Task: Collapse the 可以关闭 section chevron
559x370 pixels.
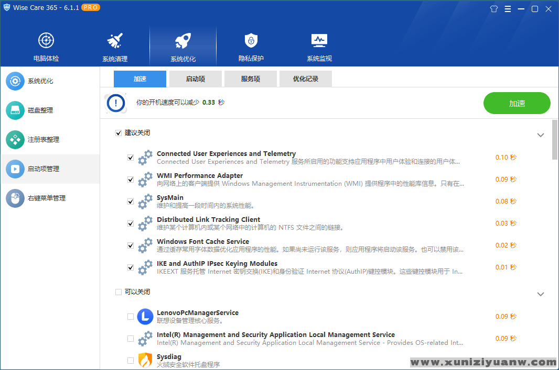Action: coord(541,294)
